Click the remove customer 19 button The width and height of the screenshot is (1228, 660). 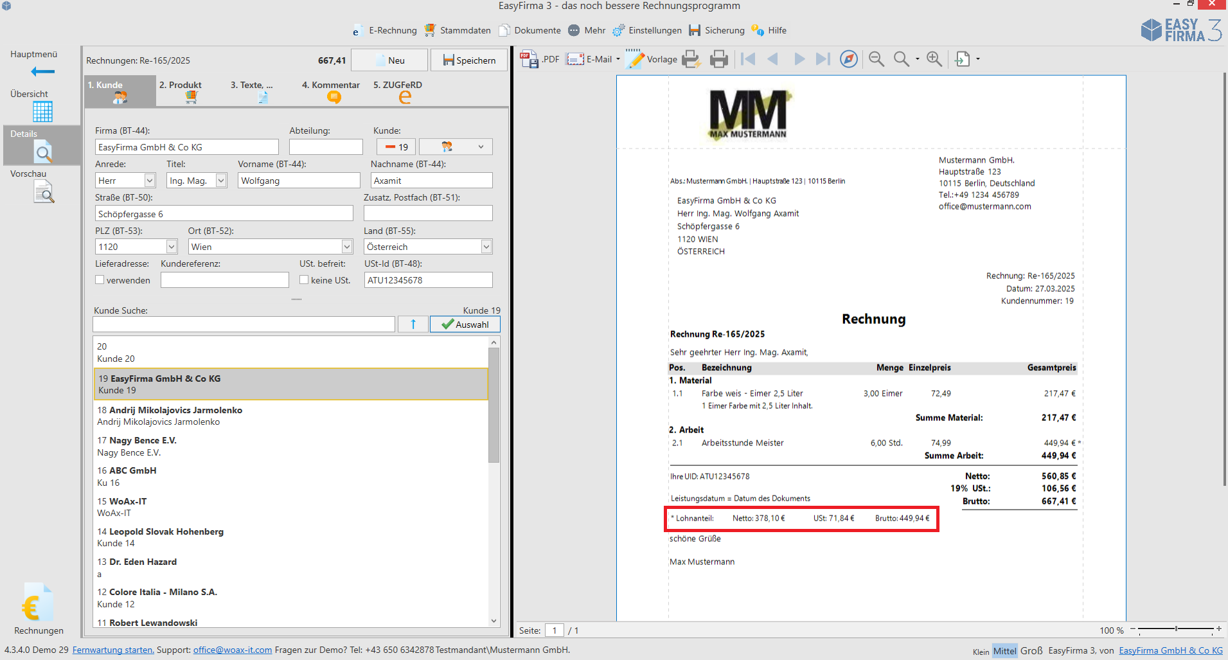pyautogui.click(x=396, y=147)
